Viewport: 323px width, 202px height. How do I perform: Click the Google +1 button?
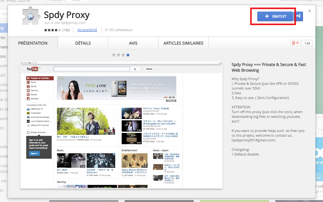(295, 43)
